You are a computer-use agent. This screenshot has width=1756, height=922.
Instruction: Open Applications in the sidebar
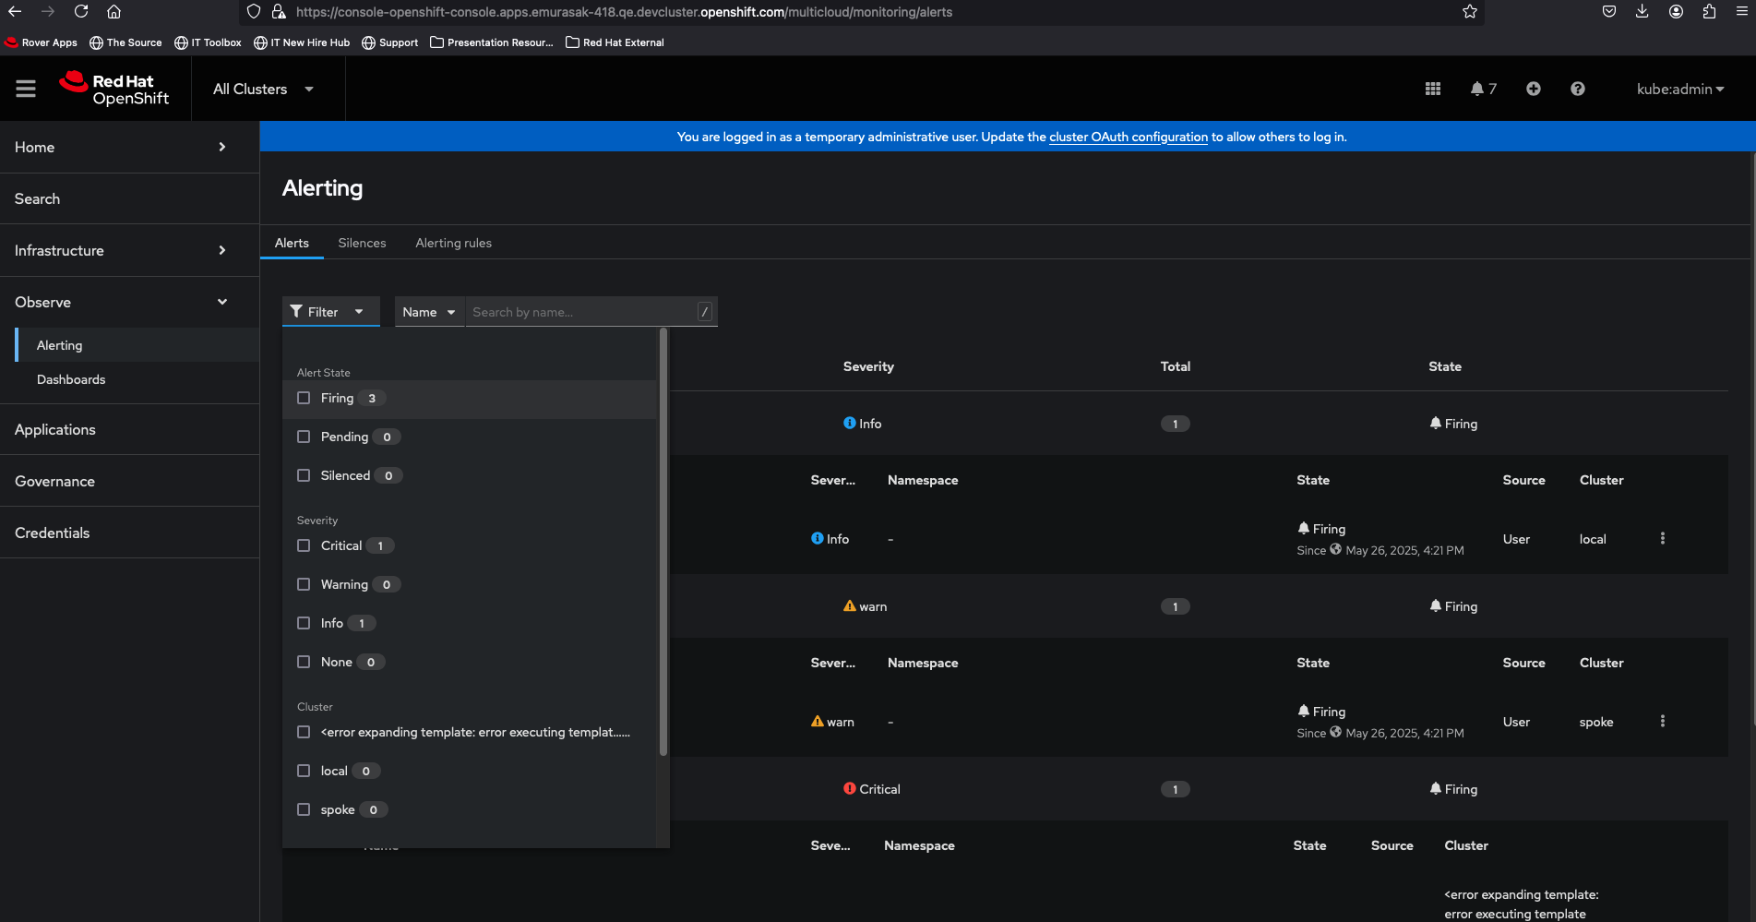(129, 429)
